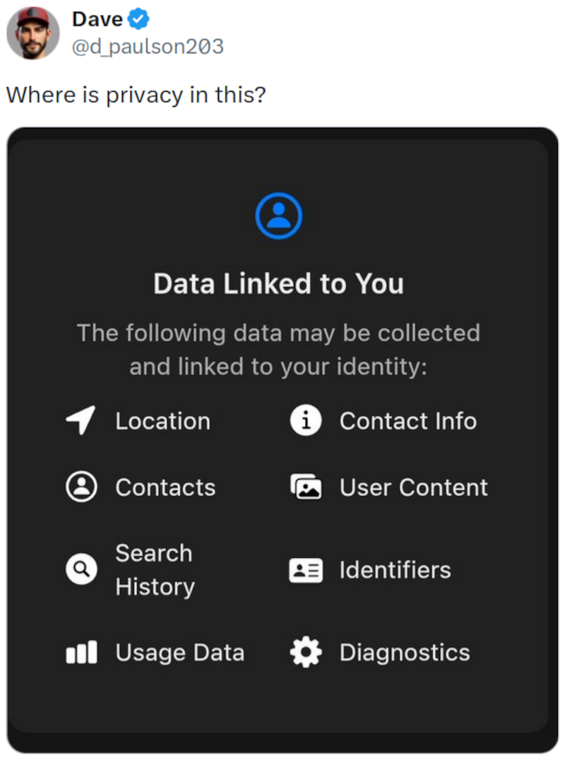Open the @d_paulson203 handle link
The width and height of the screenshot is (565, 760).
click(x=148, y=47)
